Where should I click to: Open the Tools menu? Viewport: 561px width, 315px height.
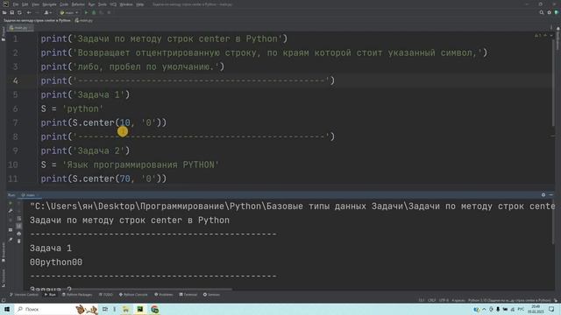[x=103, y=4]
